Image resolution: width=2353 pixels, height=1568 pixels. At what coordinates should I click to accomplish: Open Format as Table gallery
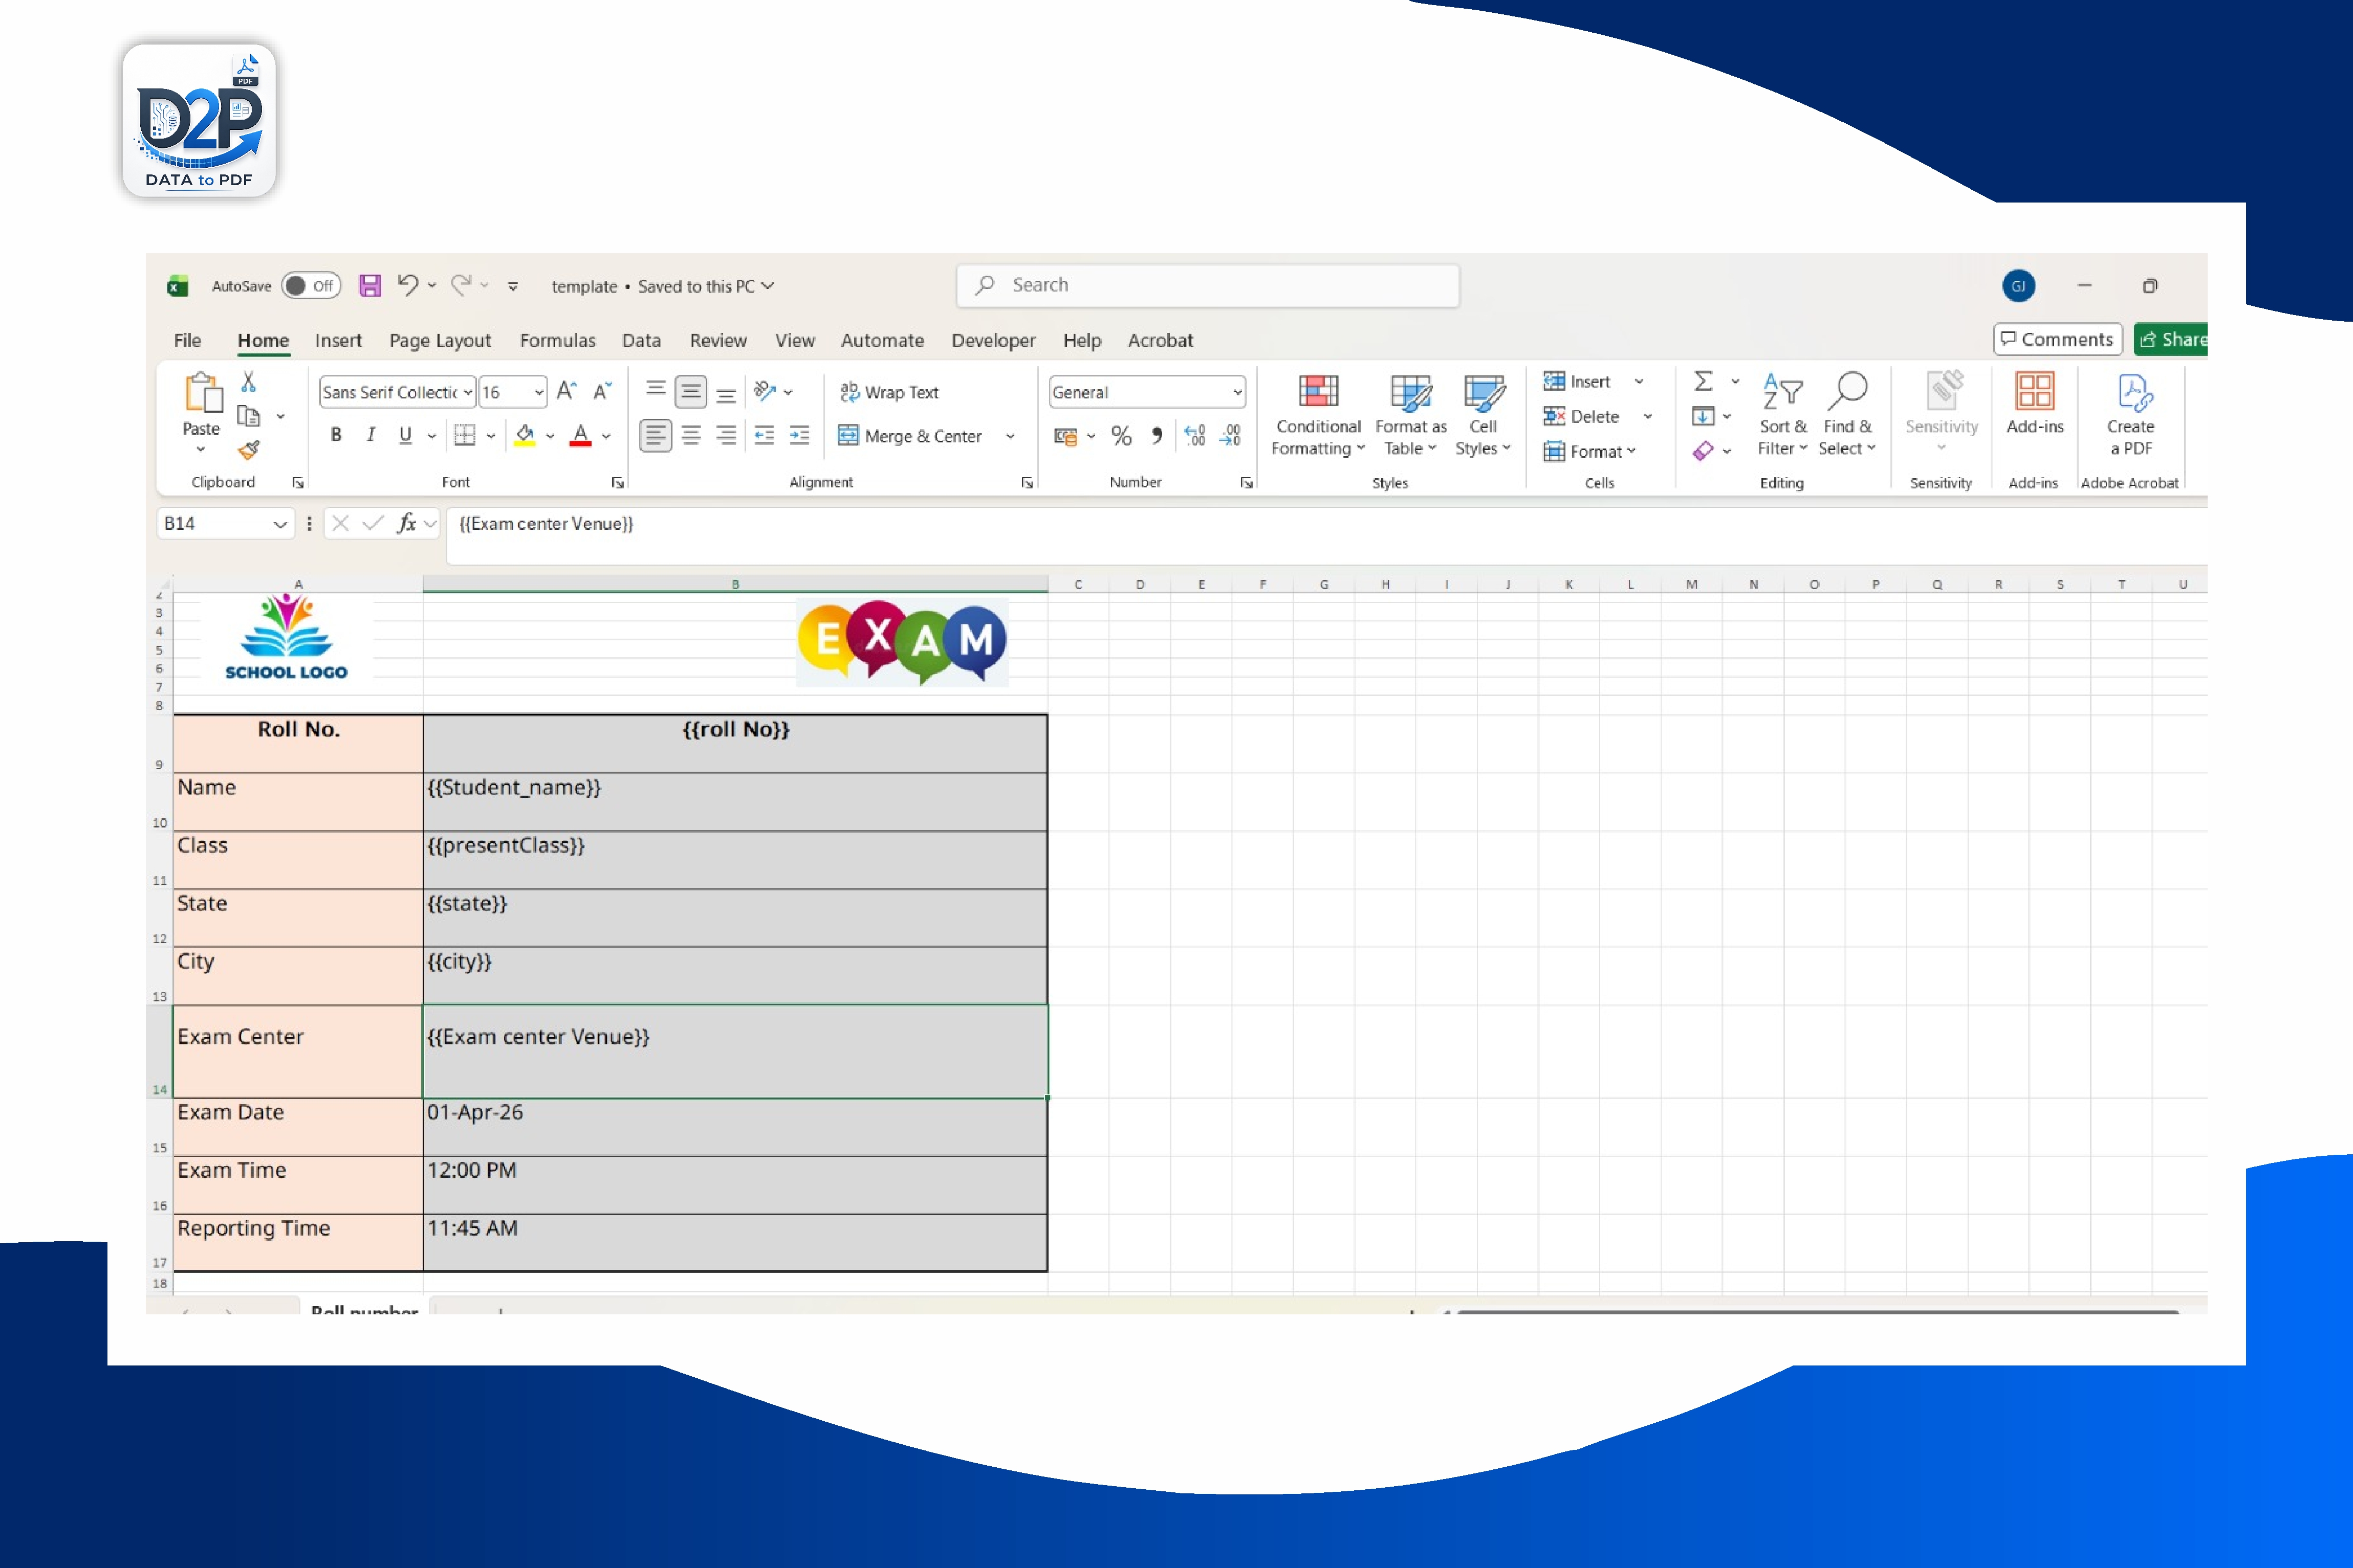point(1410,416)
